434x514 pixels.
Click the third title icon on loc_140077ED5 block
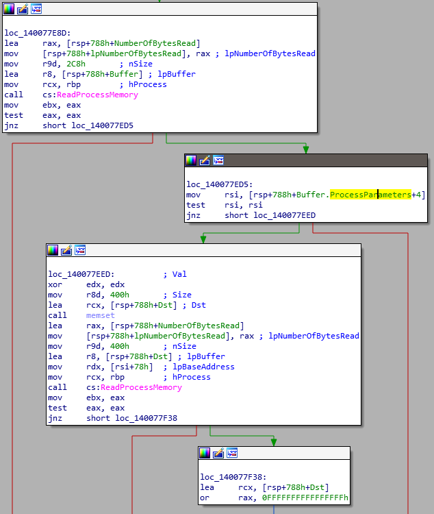tap(218, 160)
